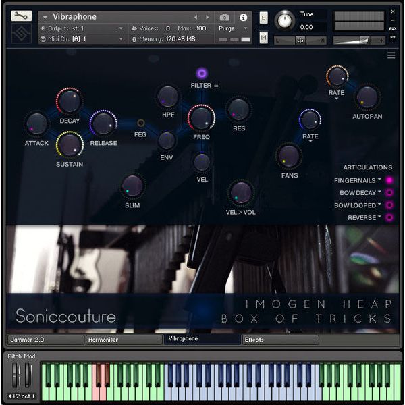The width and height of the screenshot is (405, 405).
Task: Shift keyboard octave up arrow
Action: 34,396
